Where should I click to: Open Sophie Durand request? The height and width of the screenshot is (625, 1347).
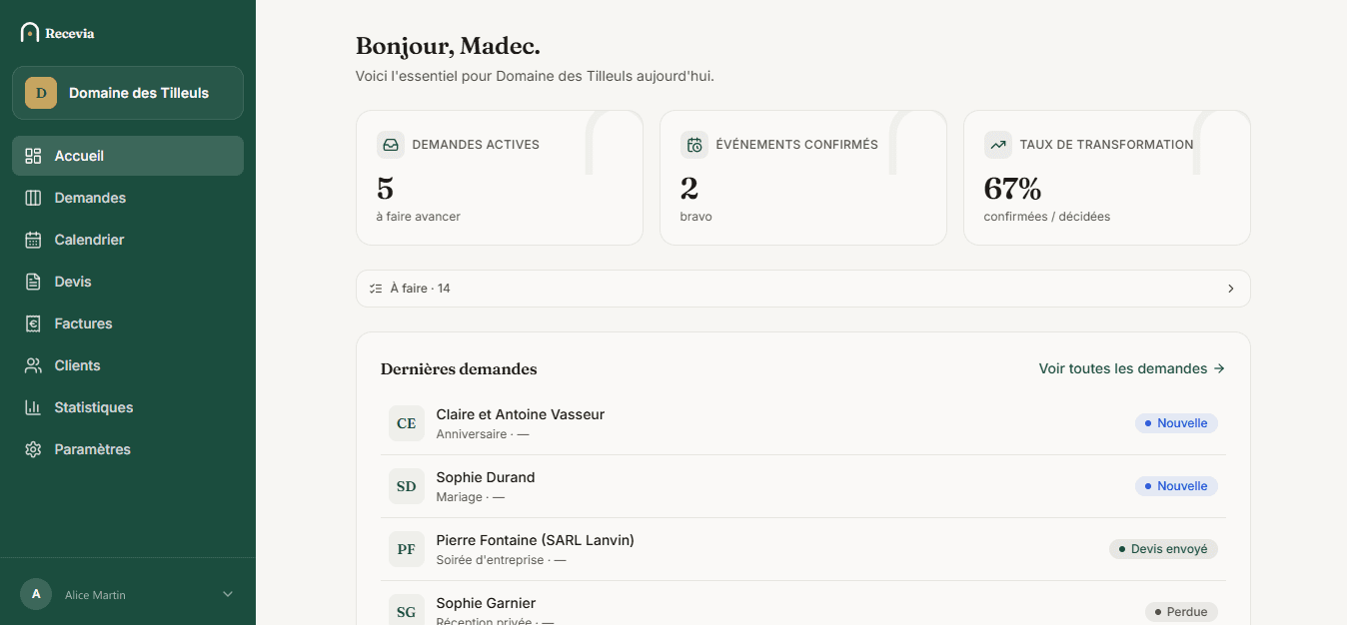pos(803,486)
